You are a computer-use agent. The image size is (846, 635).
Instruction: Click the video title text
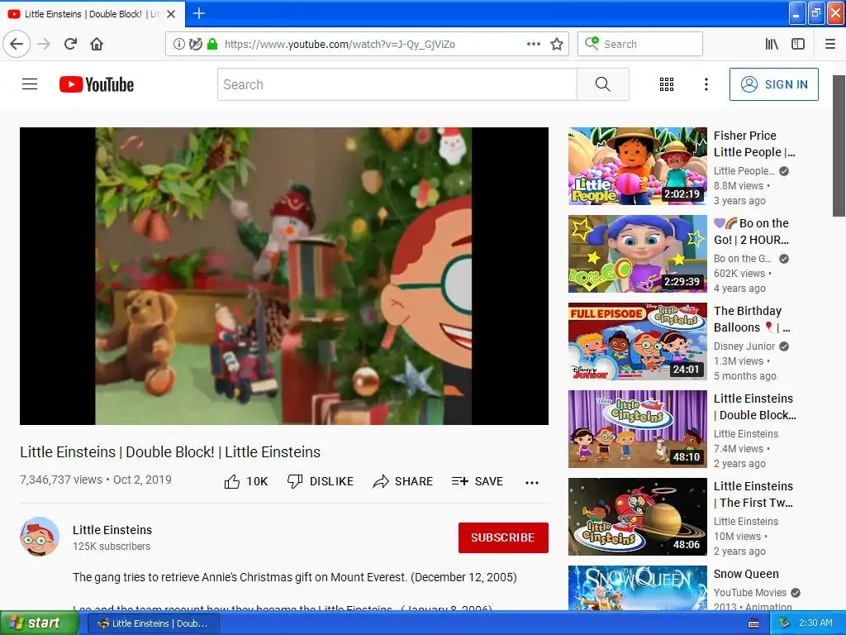pos(170,452)
